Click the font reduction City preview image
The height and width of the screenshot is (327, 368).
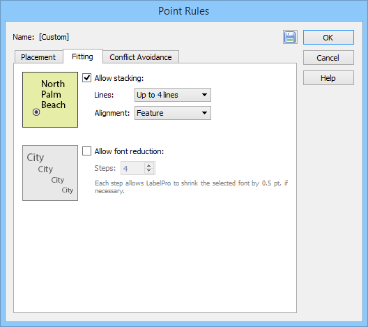(x=50, y=173)
